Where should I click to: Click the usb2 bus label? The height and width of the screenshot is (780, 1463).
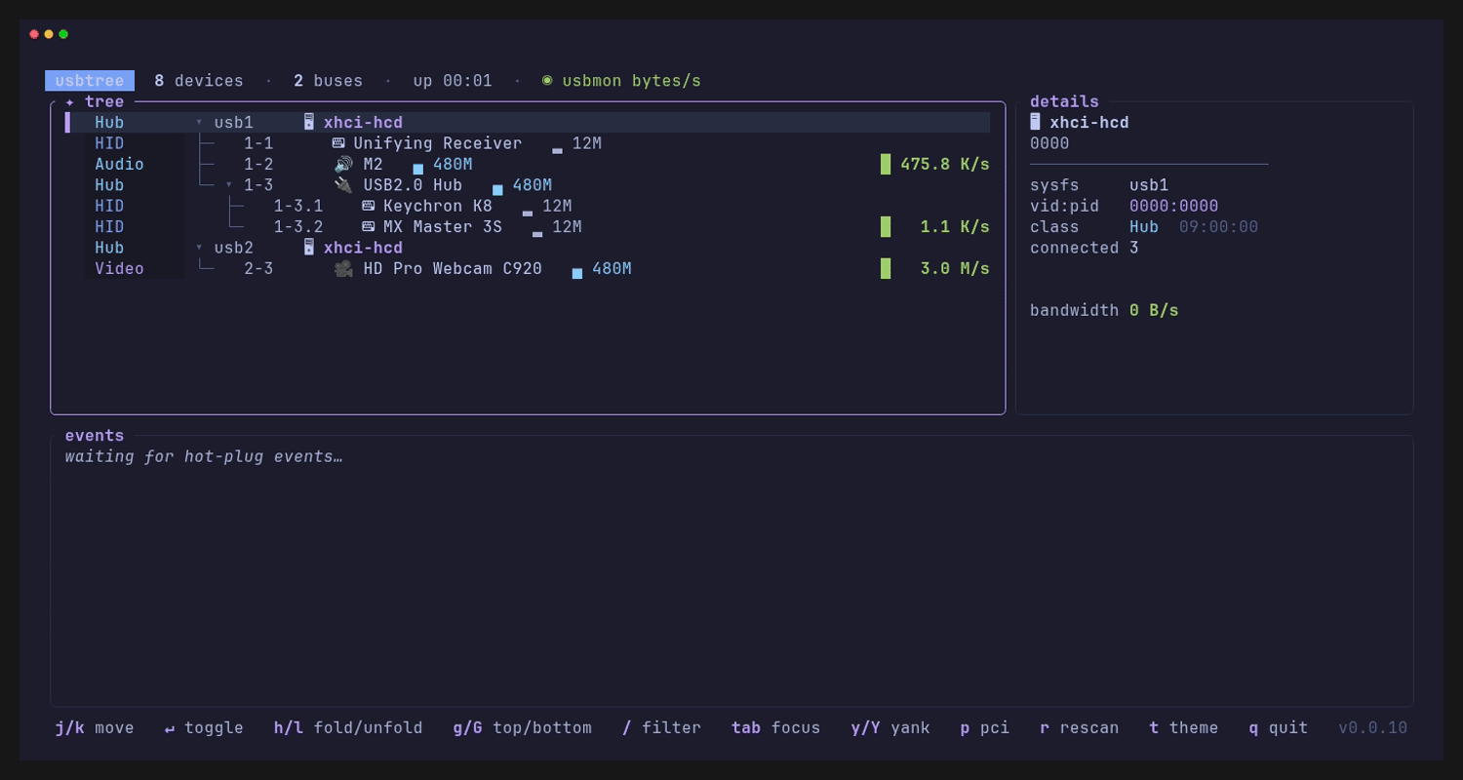coord(234,248)
